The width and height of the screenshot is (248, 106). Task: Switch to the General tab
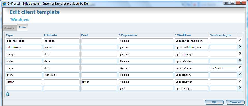tap(10, 28)
